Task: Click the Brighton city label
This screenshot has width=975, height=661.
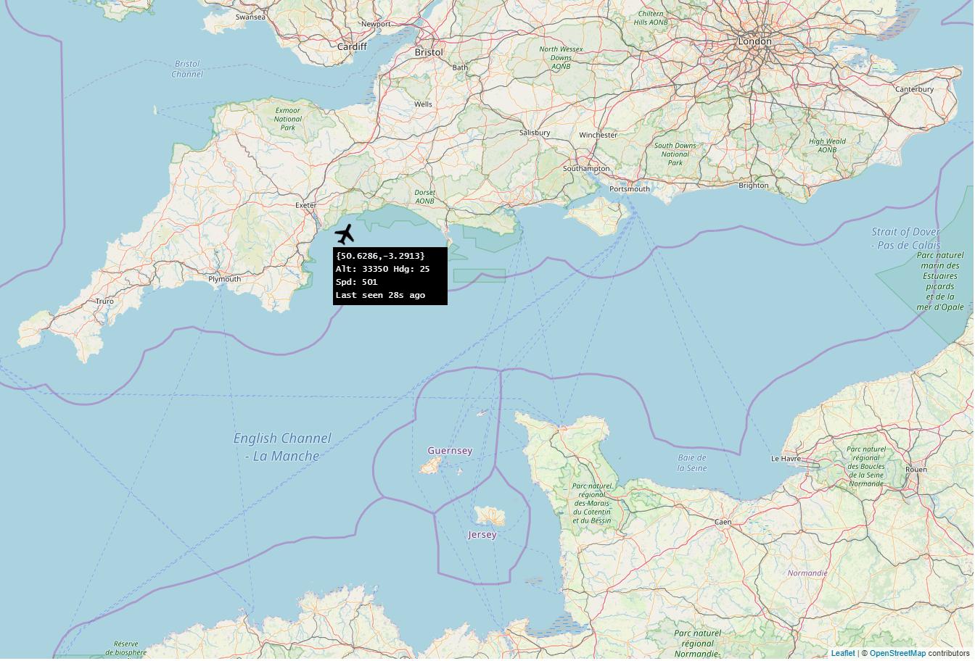Action: (x=754, y=186)
